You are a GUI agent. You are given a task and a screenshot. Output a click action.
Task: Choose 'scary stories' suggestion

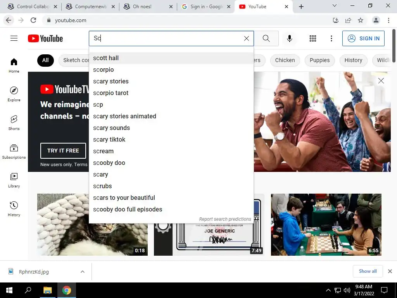tap(171, 81)
